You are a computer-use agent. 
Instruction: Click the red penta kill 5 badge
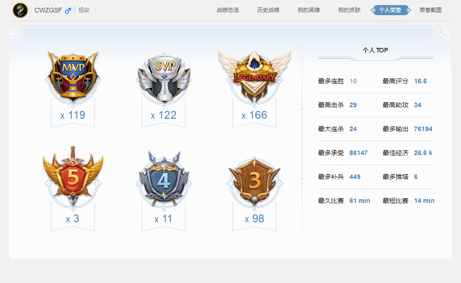click(73, 176)
